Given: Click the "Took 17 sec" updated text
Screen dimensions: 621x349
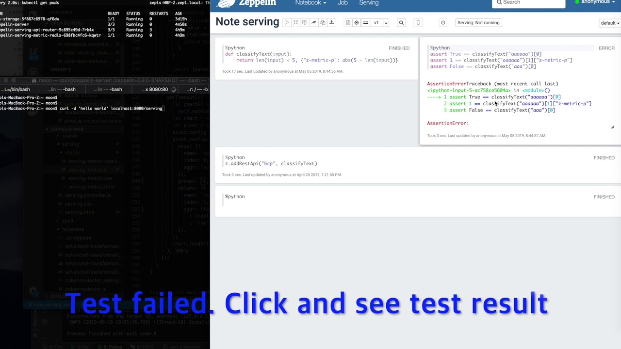Looking at the screenshot, I should coord(282,71).
